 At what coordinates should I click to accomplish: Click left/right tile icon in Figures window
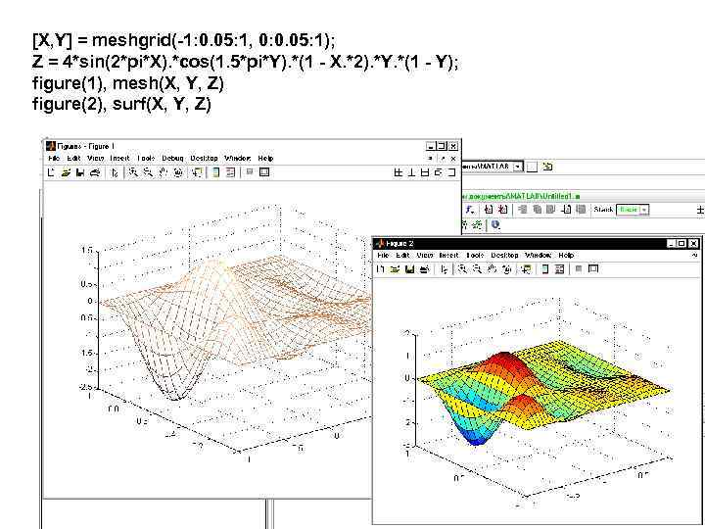click(x=411, y=172)
